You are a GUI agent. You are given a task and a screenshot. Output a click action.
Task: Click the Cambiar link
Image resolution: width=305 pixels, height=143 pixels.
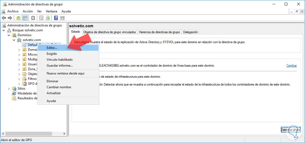pyautogui.click(x=291, y=66)
